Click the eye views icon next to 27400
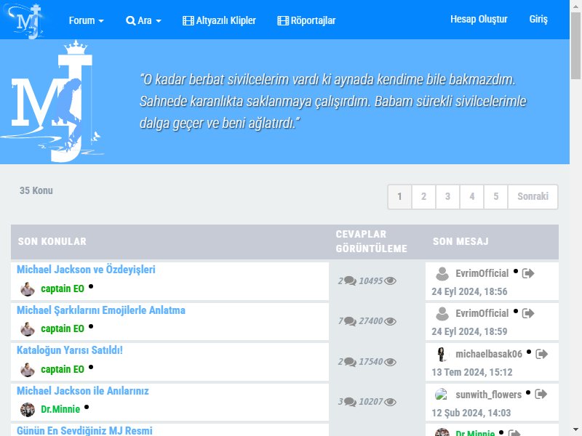 [x=390, y=321]
